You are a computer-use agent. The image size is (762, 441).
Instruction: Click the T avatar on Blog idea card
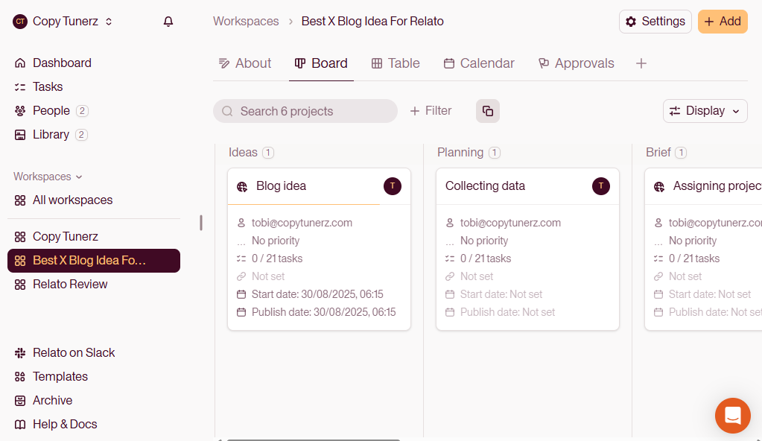tap(393, 185)
